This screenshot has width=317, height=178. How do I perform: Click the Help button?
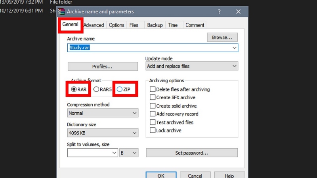click(229, 175)
